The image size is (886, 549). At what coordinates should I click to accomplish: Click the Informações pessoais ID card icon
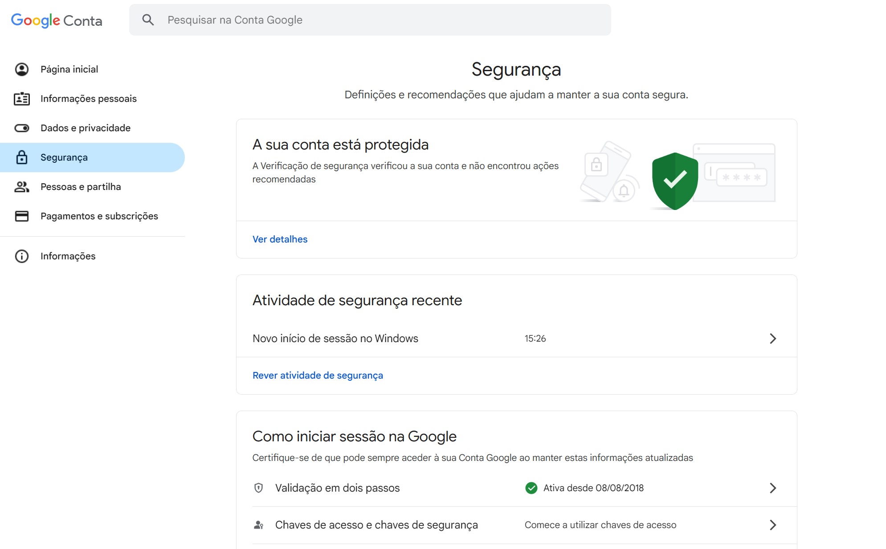pyautogui.click(x=22, y=99)
